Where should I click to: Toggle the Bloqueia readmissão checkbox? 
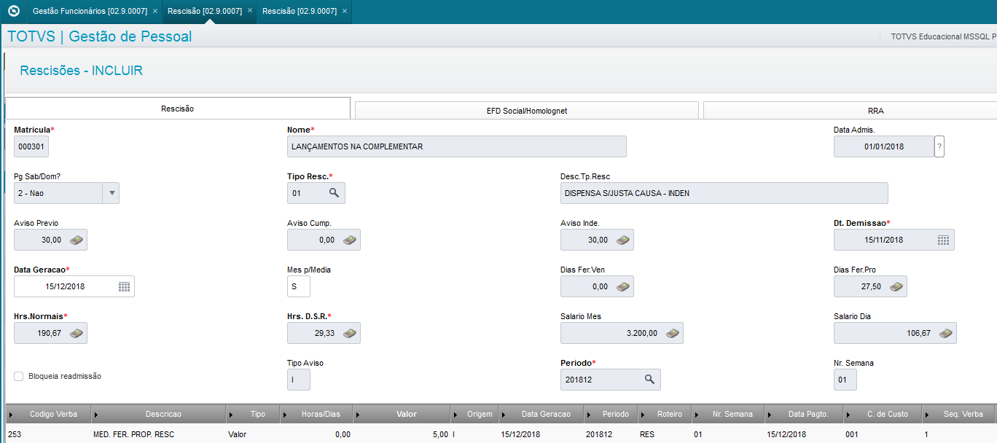pos(19,376)
